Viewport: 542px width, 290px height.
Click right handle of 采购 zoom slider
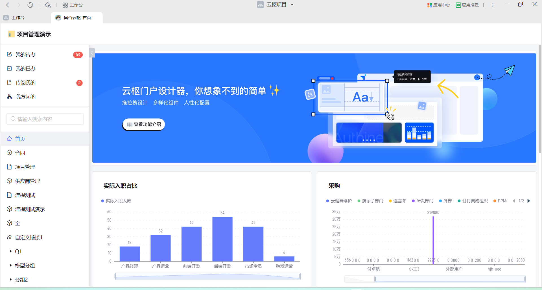tap(525, 279)
